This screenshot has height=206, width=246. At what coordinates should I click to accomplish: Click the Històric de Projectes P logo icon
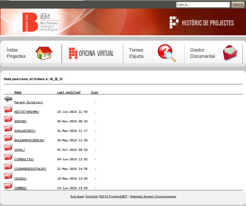point(174,22)
